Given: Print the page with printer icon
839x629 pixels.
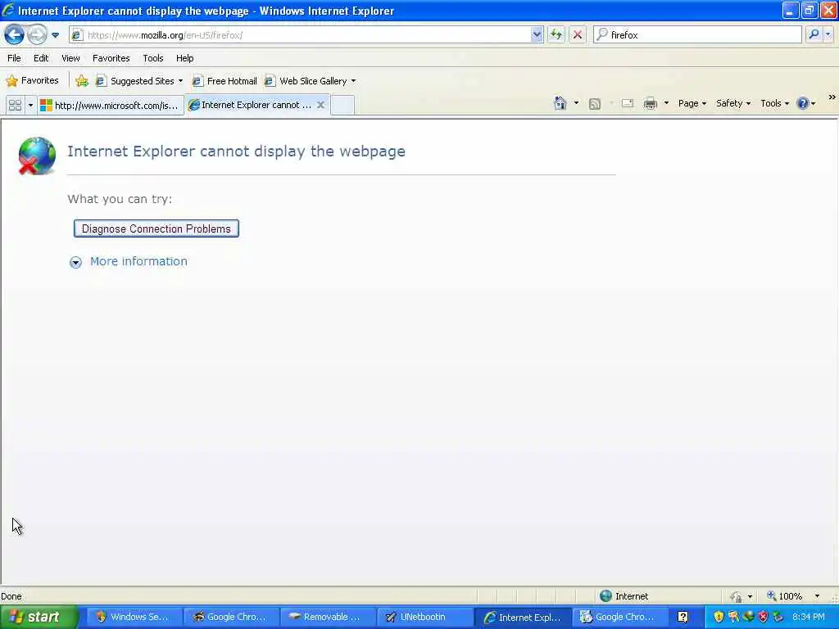Looking at the screenshot, I should click(650, 103).
